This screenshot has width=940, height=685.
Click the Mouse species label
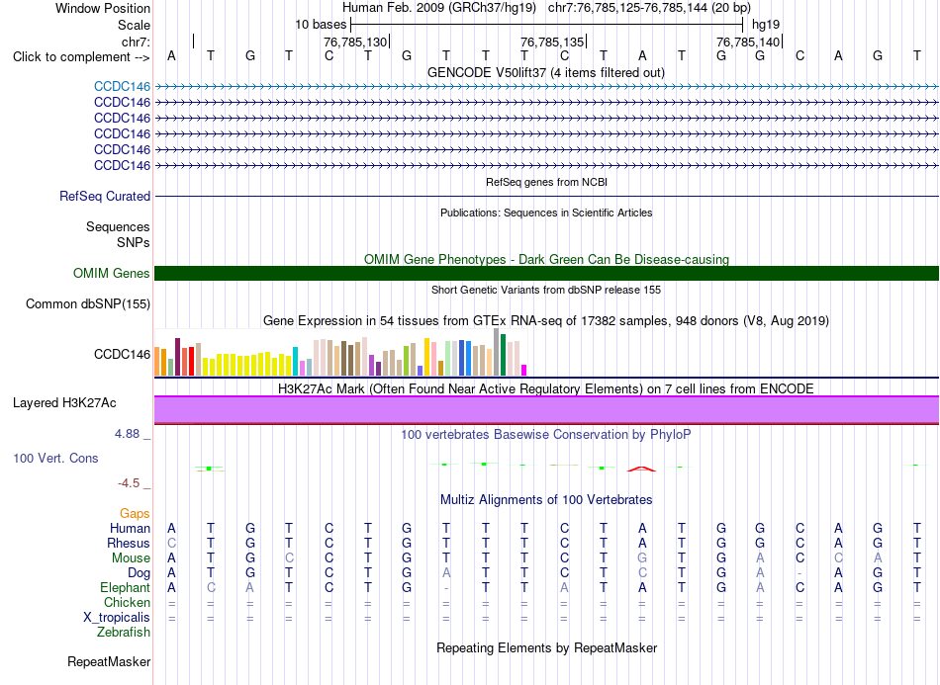click(x=131, y=558)
